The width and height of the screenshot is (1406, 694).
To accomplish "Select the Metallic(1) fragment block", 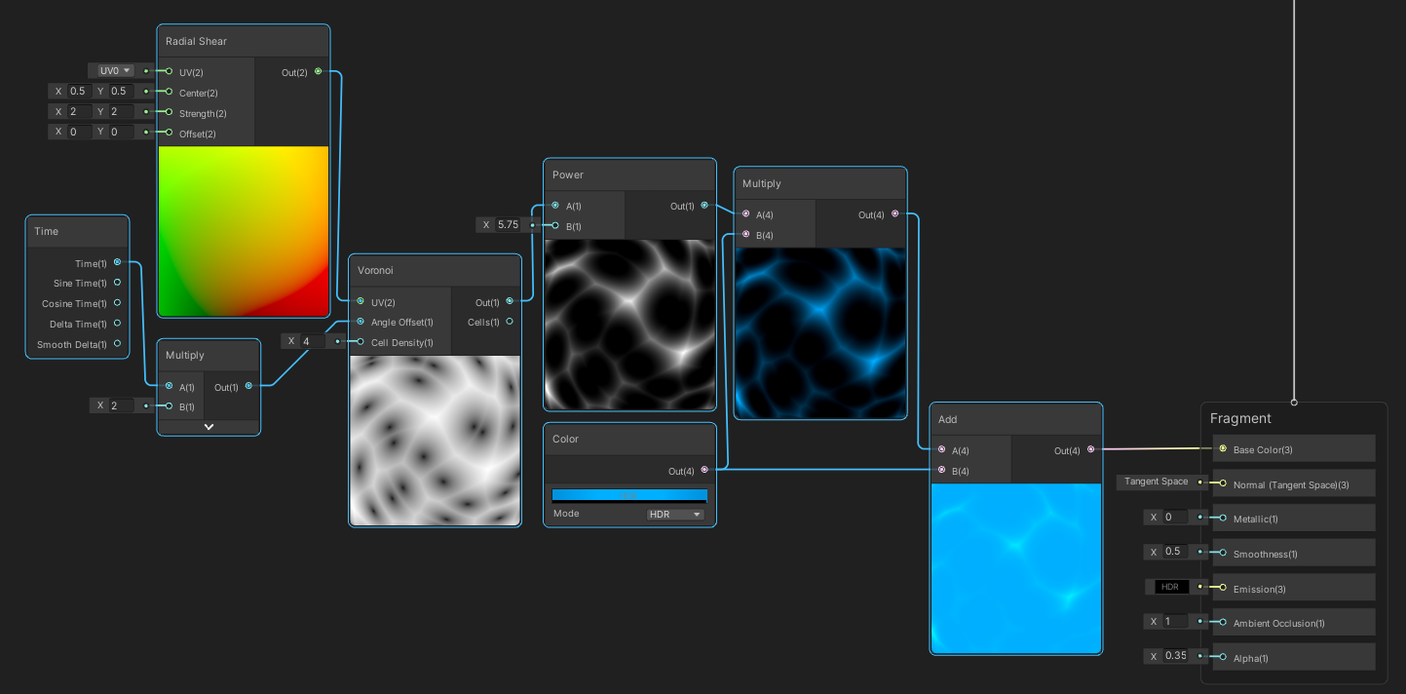I will click(x=1294, y=518).
